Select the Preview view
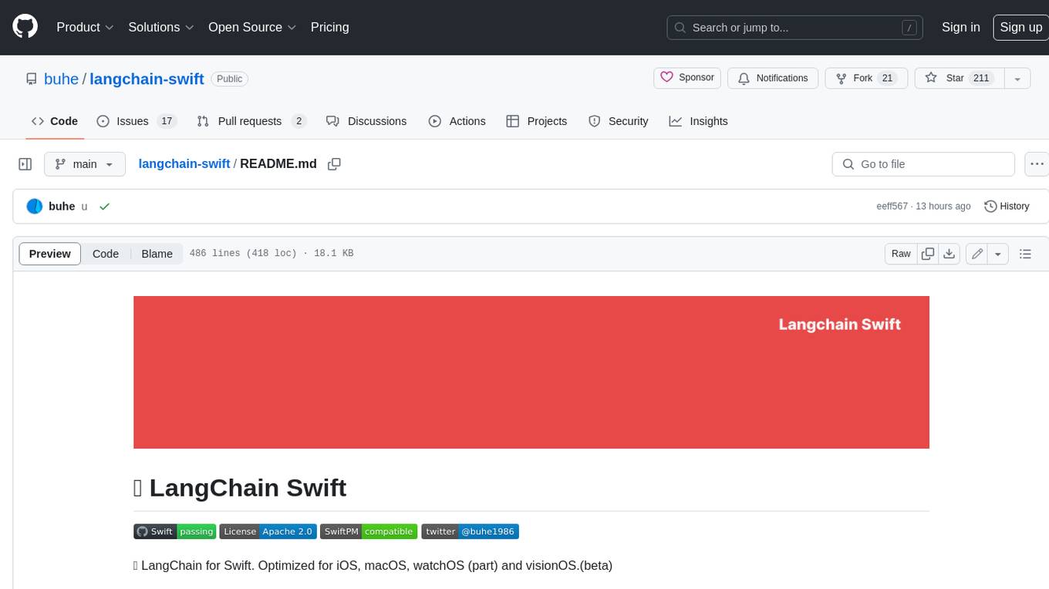1049x589 pixels. click(50, 254)
